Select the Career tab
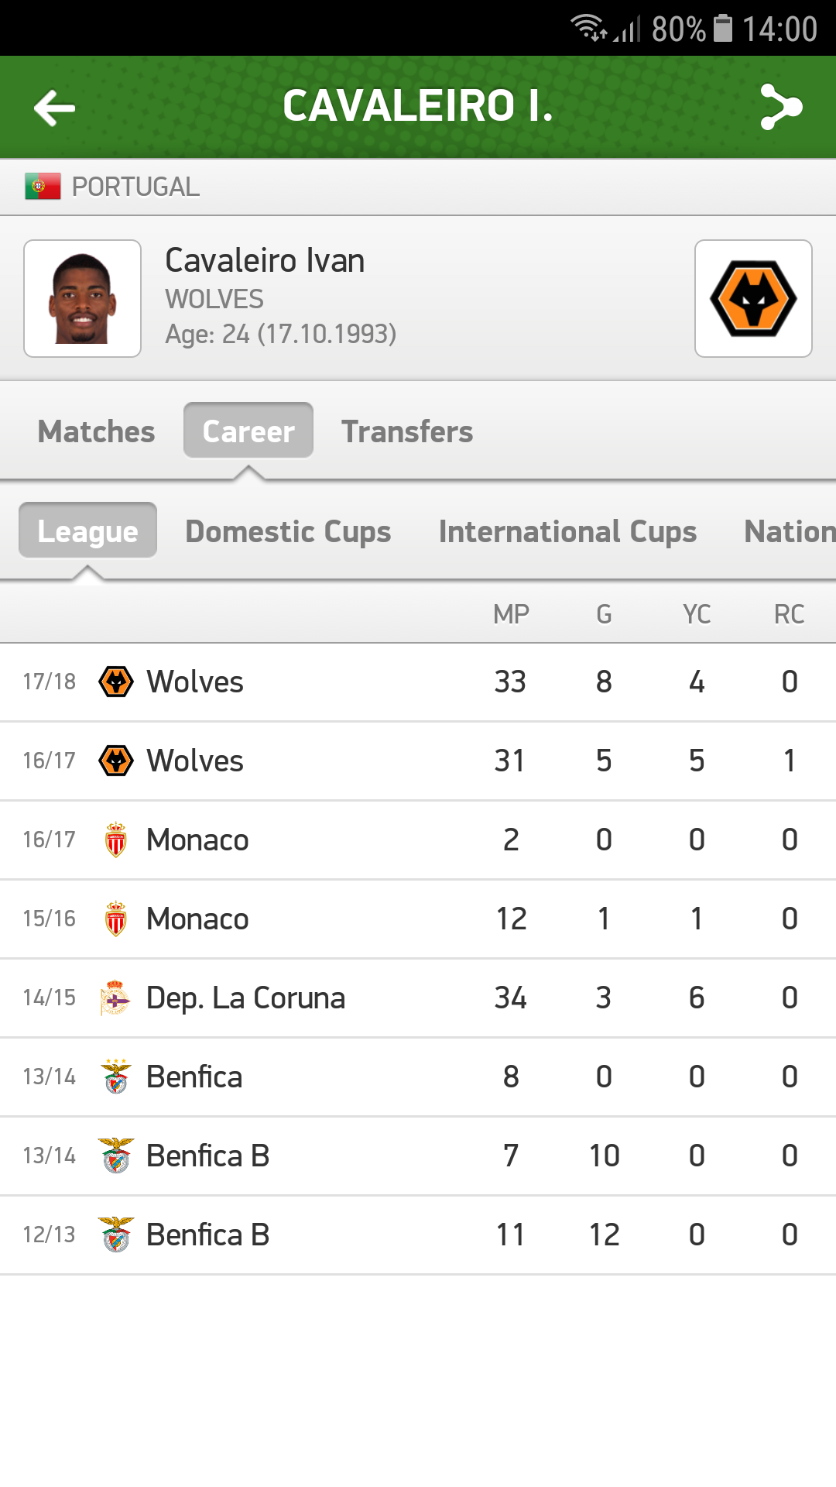Viewport: 836px width, 1487px height. tap(248, 431)
